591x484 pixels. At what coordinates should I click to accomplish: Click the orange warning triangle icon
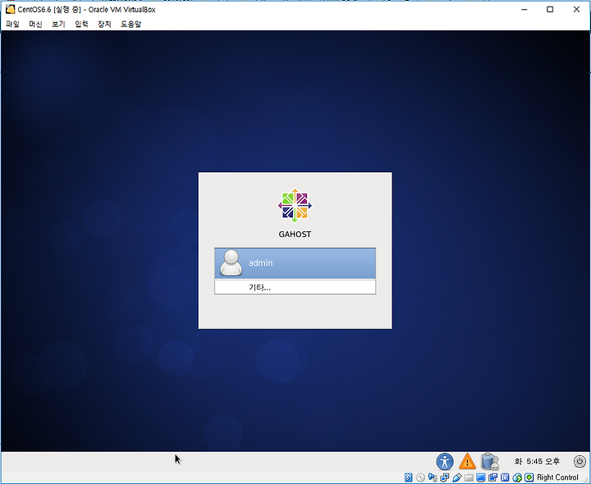point(467,461)
